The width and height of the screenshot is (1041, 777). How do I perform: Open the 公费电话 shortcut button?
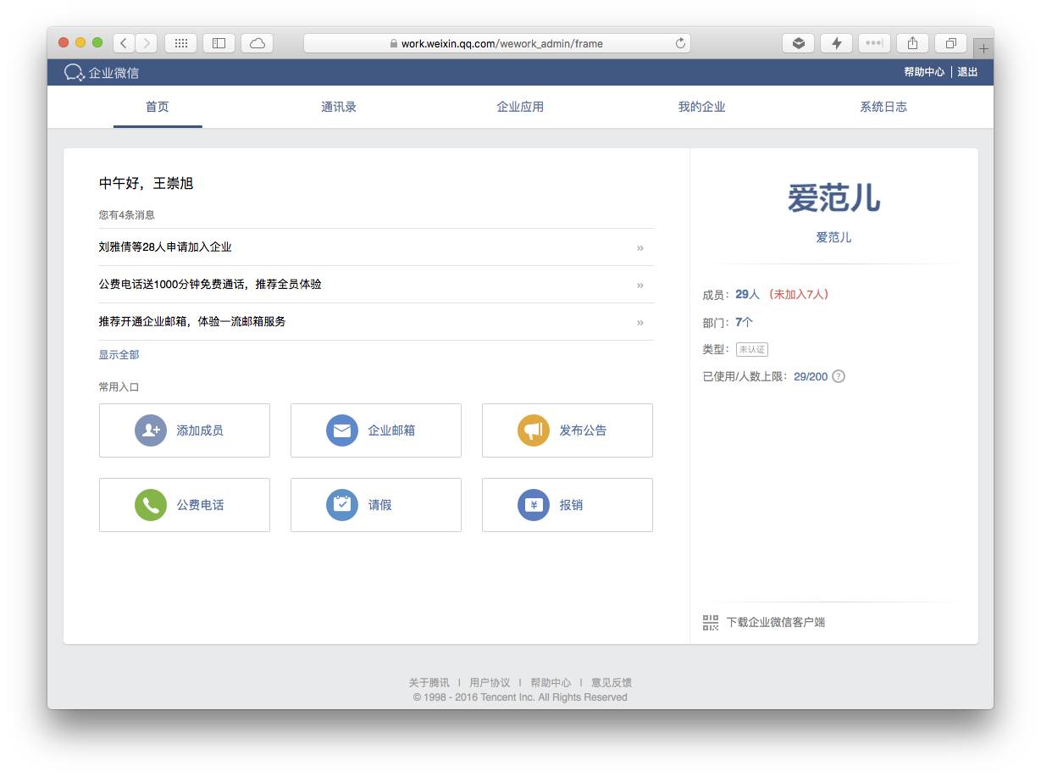pos(185,505)
